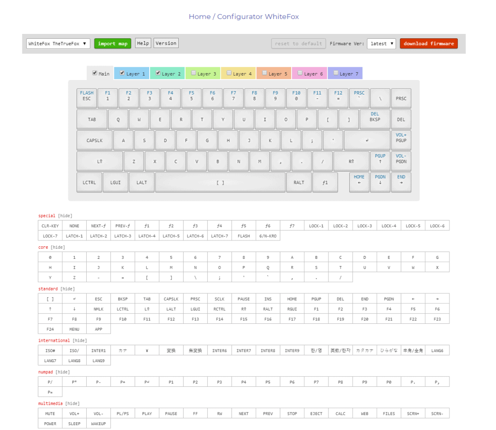Switch to the Layer 5 tab label
The image size is (496, 430).
(x=278, y=74)
